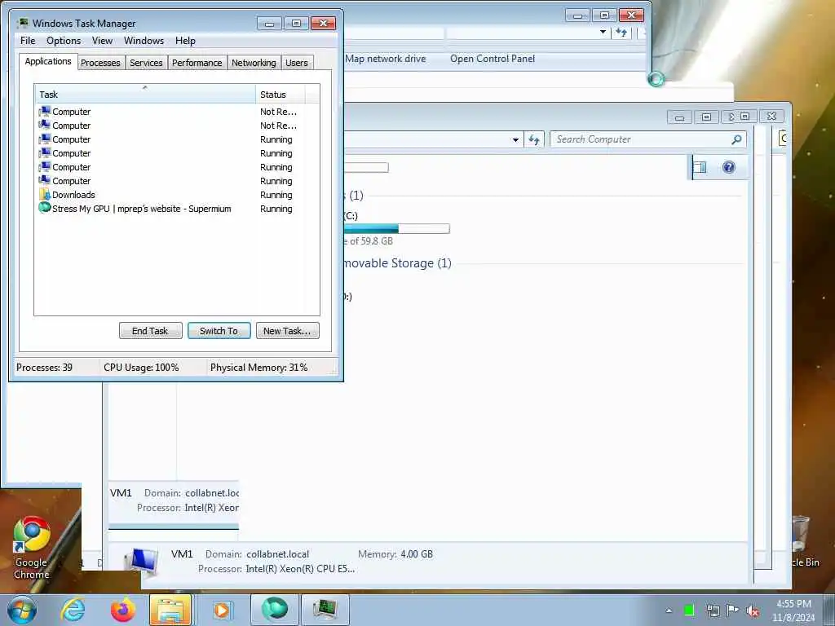Open the Windows Start button
Viewport: 835px width, 626px height.
coord(22,610)
